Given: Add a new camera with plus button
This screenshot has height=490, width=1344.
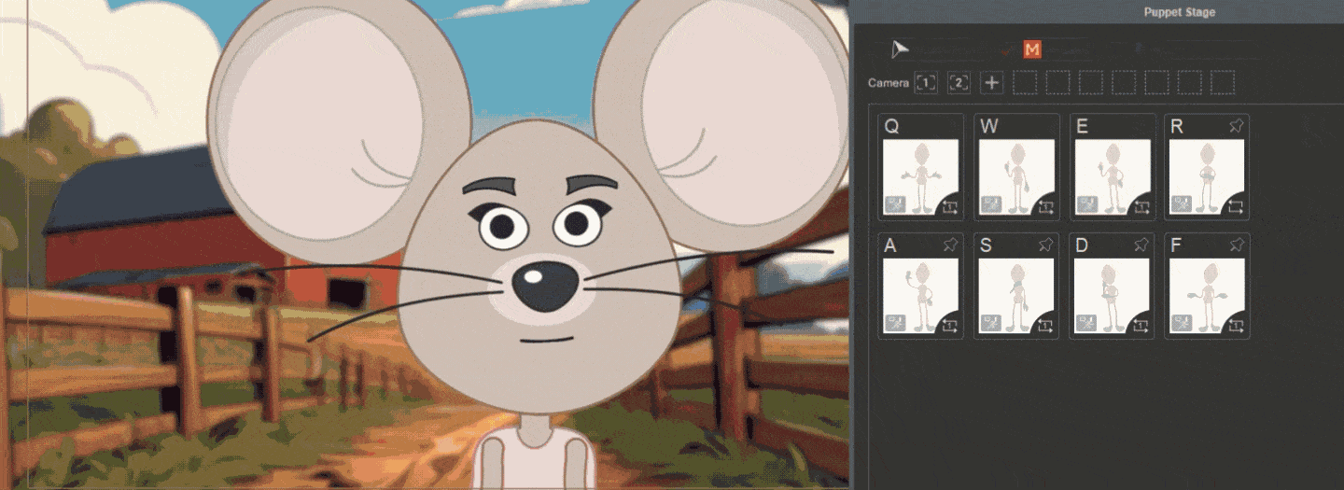Looking at the screenshot, I should pos(992,83).
